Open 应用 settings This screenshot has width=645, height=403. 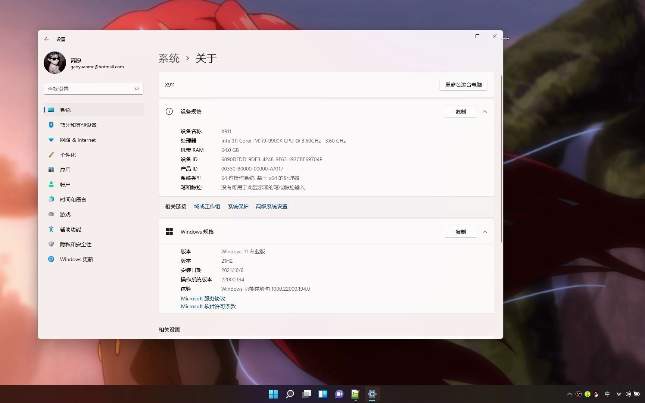coord(93,170)
